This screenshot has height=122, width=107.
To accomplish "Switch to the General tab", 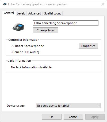I will point(9,13).
